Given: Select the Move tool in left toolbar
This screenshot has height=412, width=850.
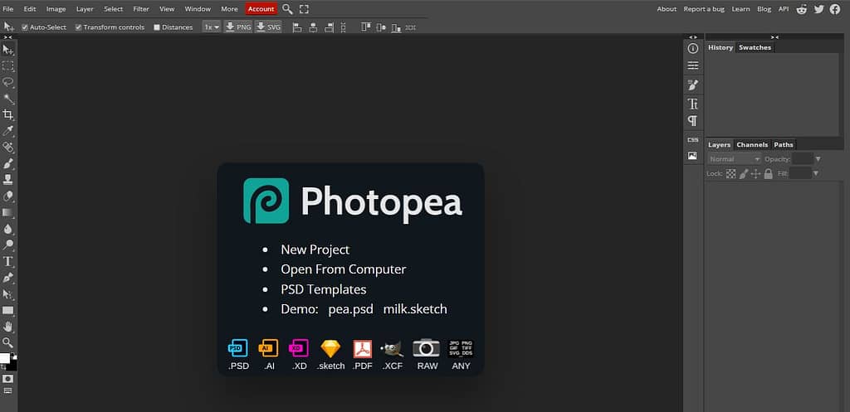Looking at the screenshot, I should [x=8, y=50].
